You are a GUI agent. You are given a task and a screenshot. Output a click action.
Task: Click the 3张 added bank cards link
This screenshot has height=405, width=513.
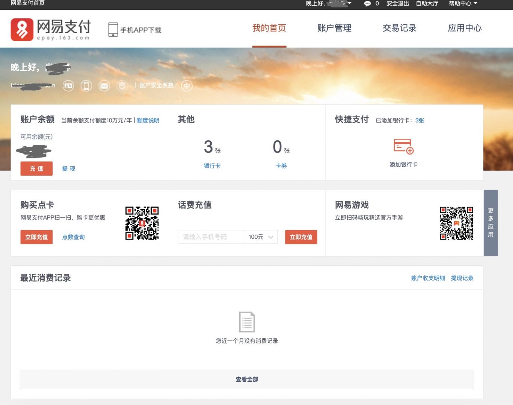pyautogui.click(x=420, y=120)
